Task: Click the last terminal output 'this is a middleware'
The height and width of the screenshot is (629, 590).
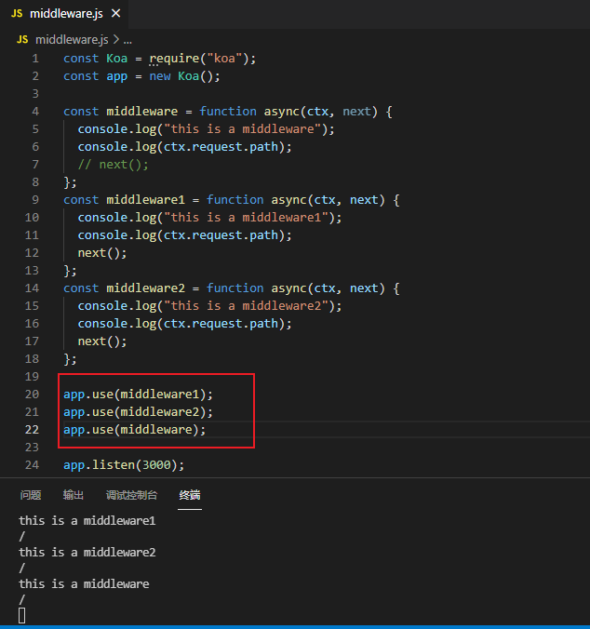Action: click(x=84, y=584)
